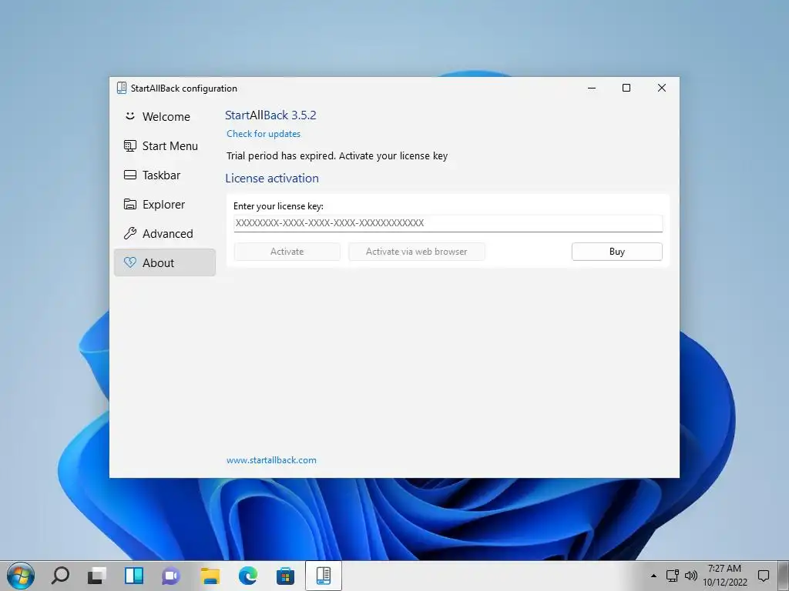Open File Explorer from the taskbar
The height and width of the screenshot is (591, 789).
pos(210,576)
